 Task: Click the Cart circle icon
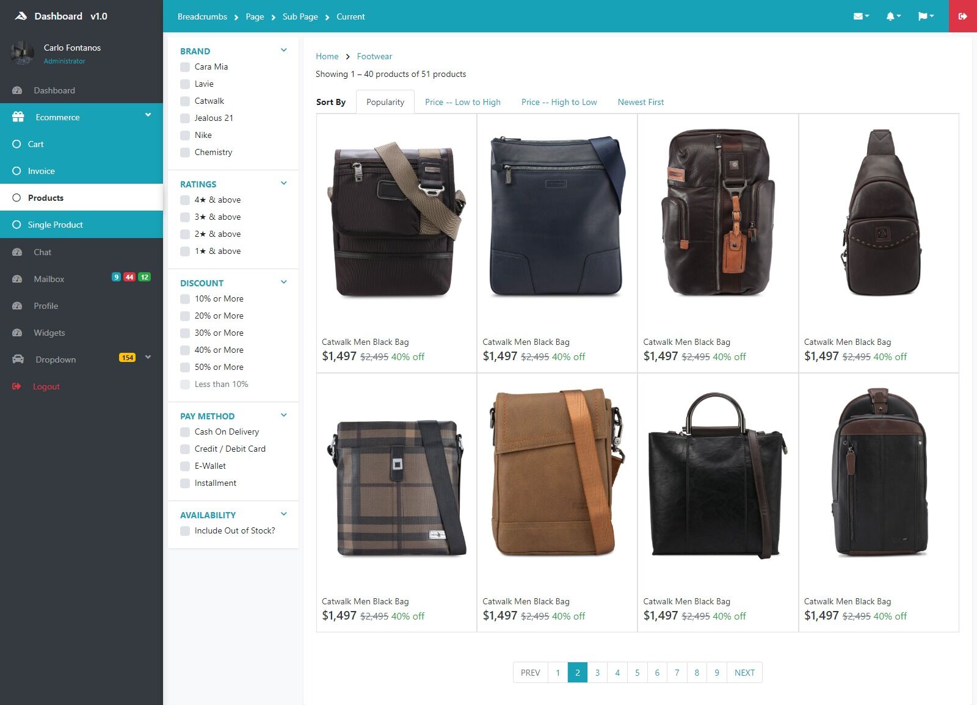16,144
